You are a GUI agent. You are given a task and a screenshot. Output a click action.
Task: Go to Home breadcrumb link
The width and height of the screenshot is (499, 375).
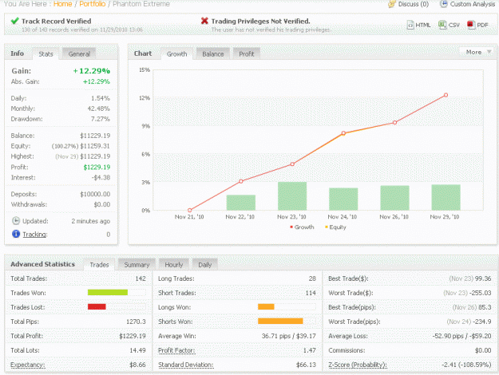[63, 4]
